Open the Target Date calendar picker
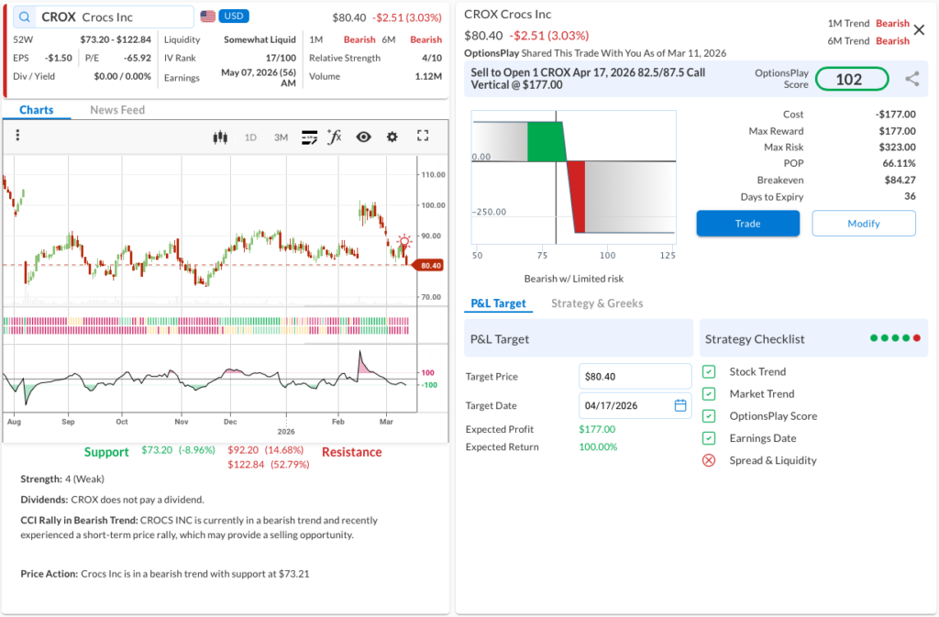This screenshot has height=617, width=939. click(680, 405)
